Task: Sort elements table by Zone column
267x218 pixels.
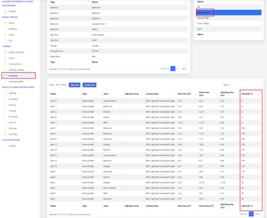Action: (113, 94)
